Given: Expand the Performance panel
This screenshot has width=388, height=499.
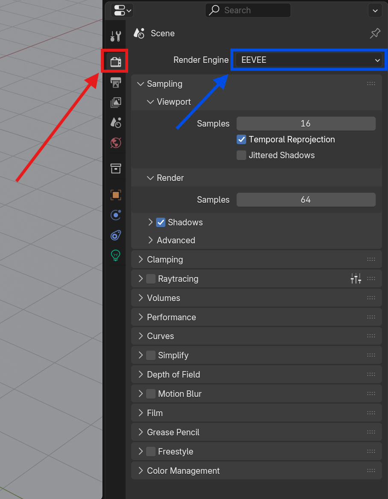Looking at the screenshot, I should (141, 317).
